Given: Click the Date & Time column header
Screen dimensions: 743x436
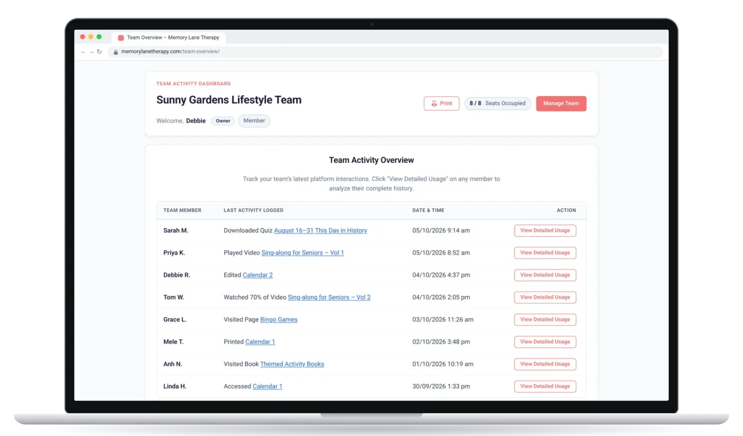Looking at the screenshot, I should point(428,210).
